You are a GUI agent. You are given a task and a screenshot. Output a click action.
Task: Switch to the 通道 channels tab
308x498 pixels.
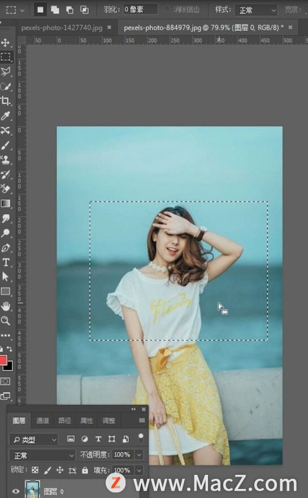(x=42, y=421)
